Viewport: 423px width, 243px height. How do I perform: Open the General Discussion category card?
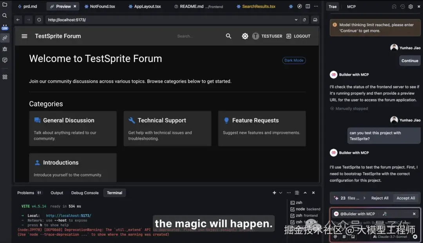(73, 129)
